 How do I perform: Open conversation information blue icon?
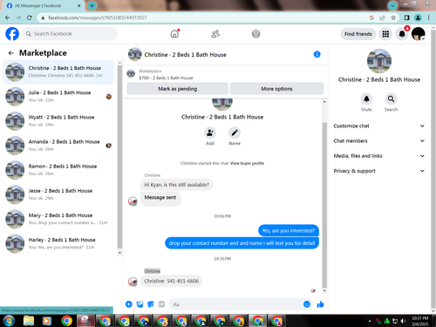(317, 54)
